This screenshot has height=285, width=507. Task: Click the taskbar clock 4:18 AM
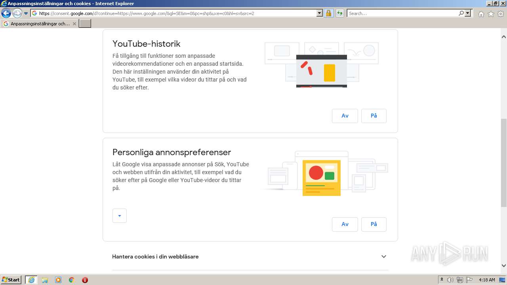click(x=487, y=280)
